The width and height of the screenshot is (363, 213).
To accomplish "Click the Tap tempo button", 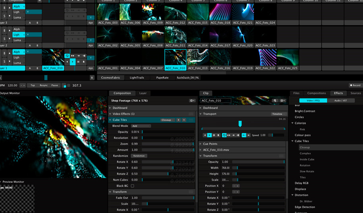I will click(33, 85).
